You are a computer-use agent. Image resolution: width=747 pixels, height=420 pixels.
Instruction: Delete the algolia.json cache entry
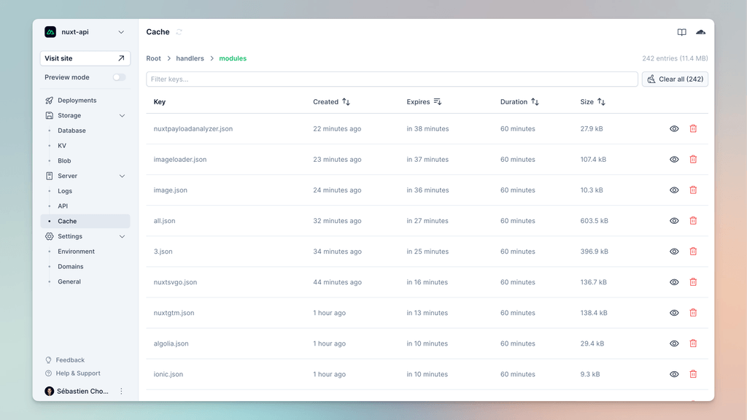point(693,343)
